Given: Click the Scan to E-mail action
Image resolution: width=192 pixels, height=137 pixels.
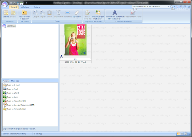Looking at the screenshot, I should coord(13,85).
